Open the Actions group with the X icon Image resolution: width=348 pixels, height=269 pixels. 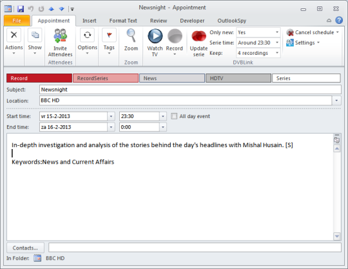(14, 41)
